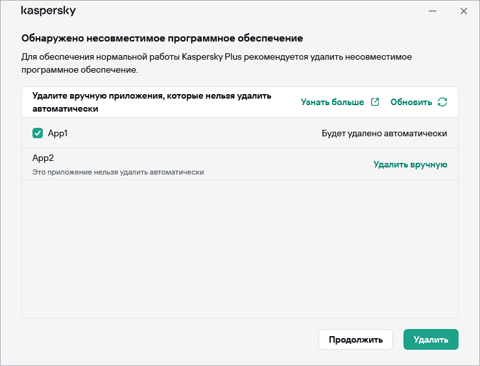Click the blank title bar area right of the logo
Image resolution: width=480 pixels, height=366 pixels.
[x=246, y=11]
